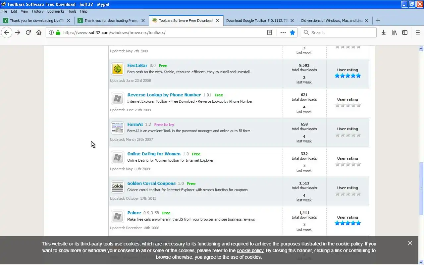Open page actions three-dot menu
This screenshot has height=265, width=424.
tap(283, 32)
